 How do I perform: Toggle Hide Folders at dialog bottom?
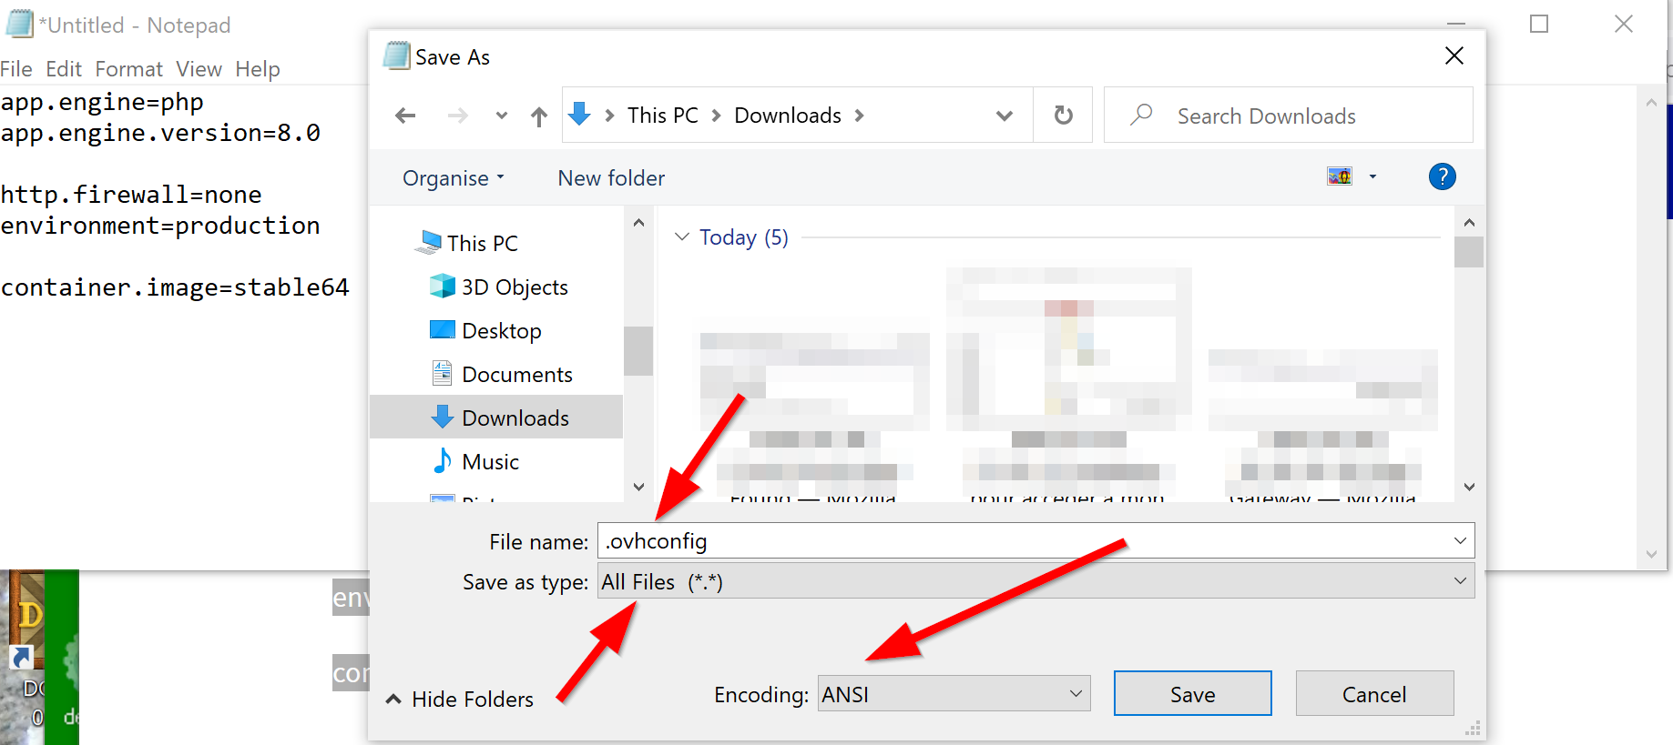(460, 699)
